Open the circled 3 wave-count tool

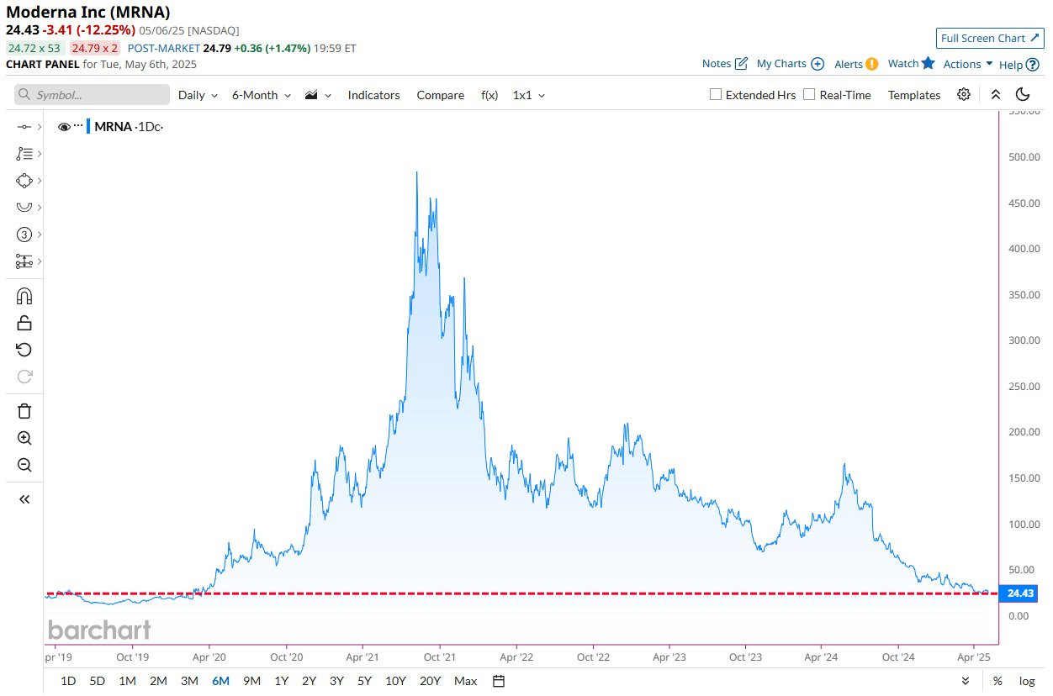tap(24, 234)
